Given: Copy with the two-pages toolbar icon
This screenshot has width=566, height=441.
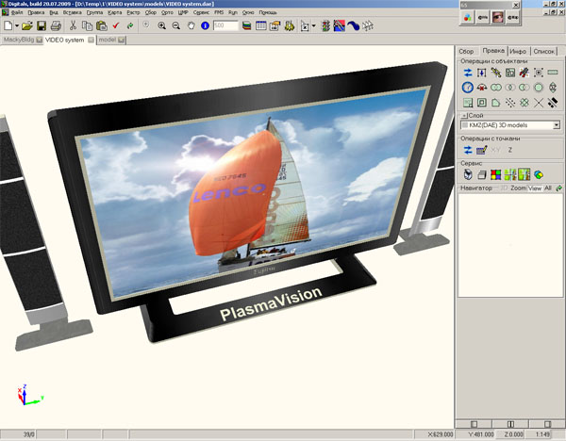Looking at the screenshot, I should pos(87,25).
